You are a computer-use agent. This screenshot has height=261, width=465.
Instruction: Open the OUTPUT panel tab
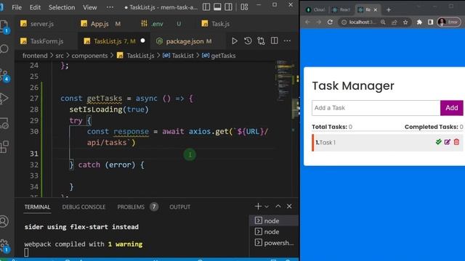(179, 207)
